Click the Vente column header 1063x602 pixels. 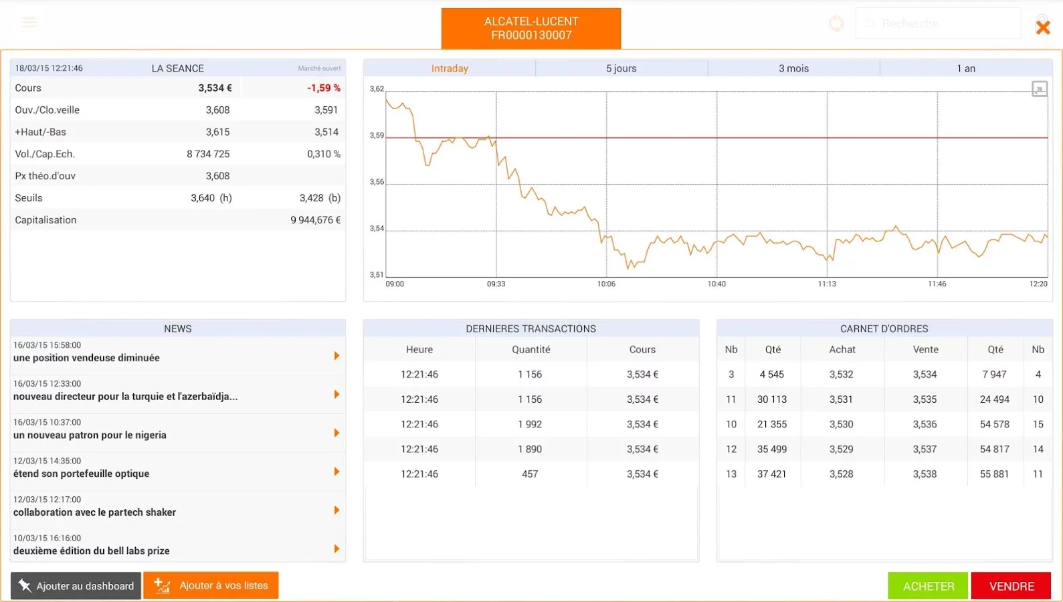click(926, 349)
